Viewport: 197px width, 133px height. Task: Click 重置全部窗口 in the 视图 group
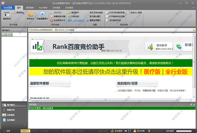pyautogui.click(x=94, y=20)
